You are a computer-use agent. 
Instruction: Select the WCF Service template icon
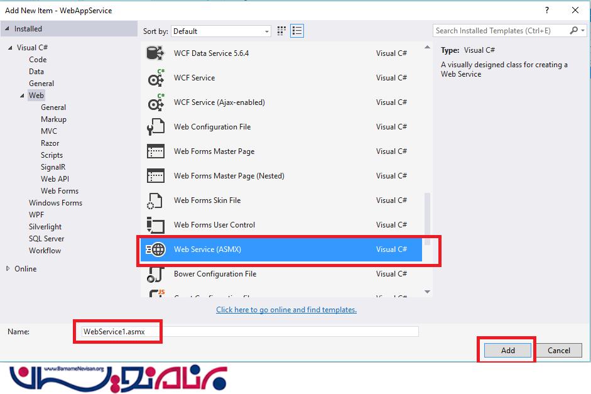(x=155, y=78)
